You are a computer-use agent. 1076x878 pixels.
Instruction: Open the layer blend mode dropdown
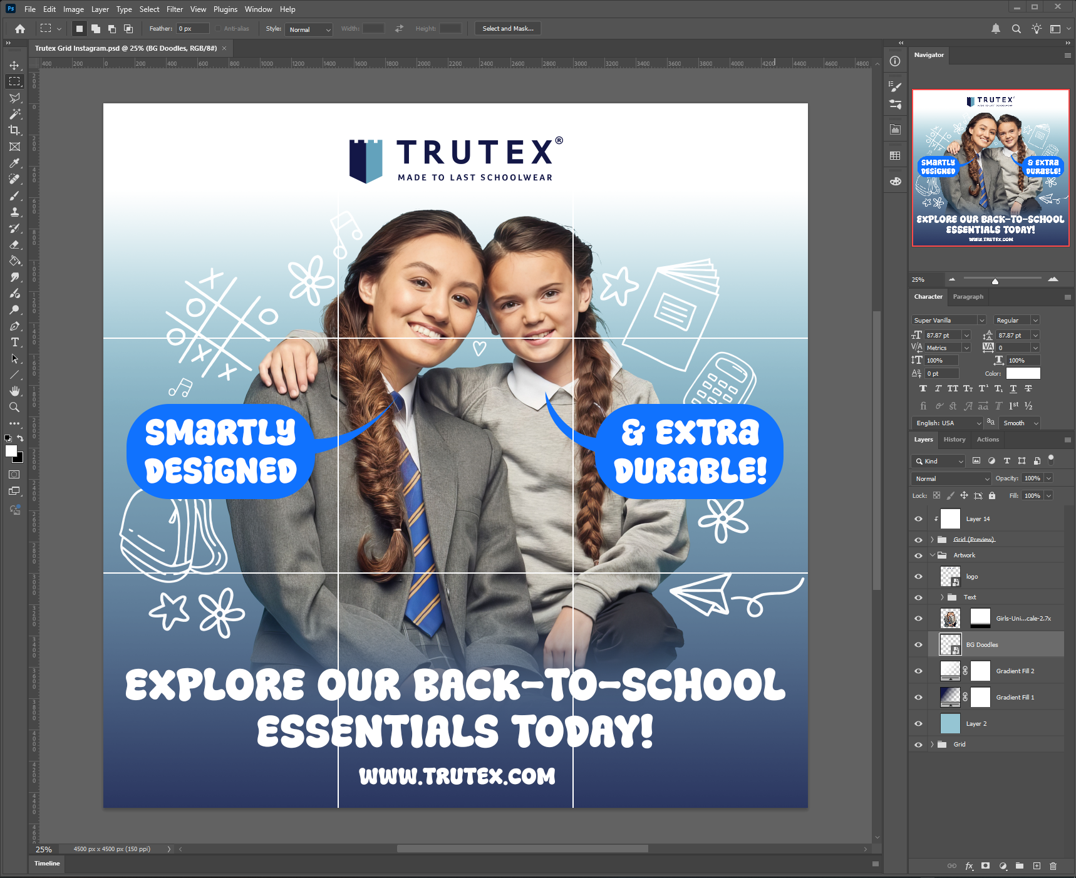click(x=951, y=478)
